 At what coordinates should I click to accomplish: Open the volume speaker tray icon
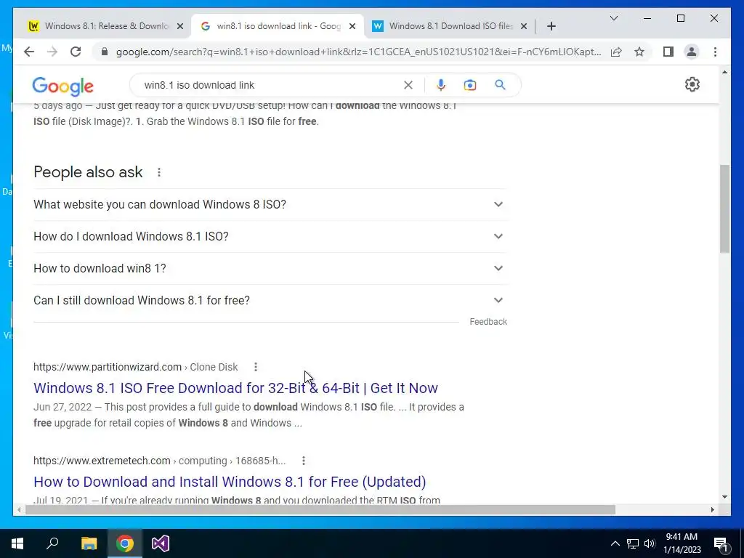click(650, 543)
